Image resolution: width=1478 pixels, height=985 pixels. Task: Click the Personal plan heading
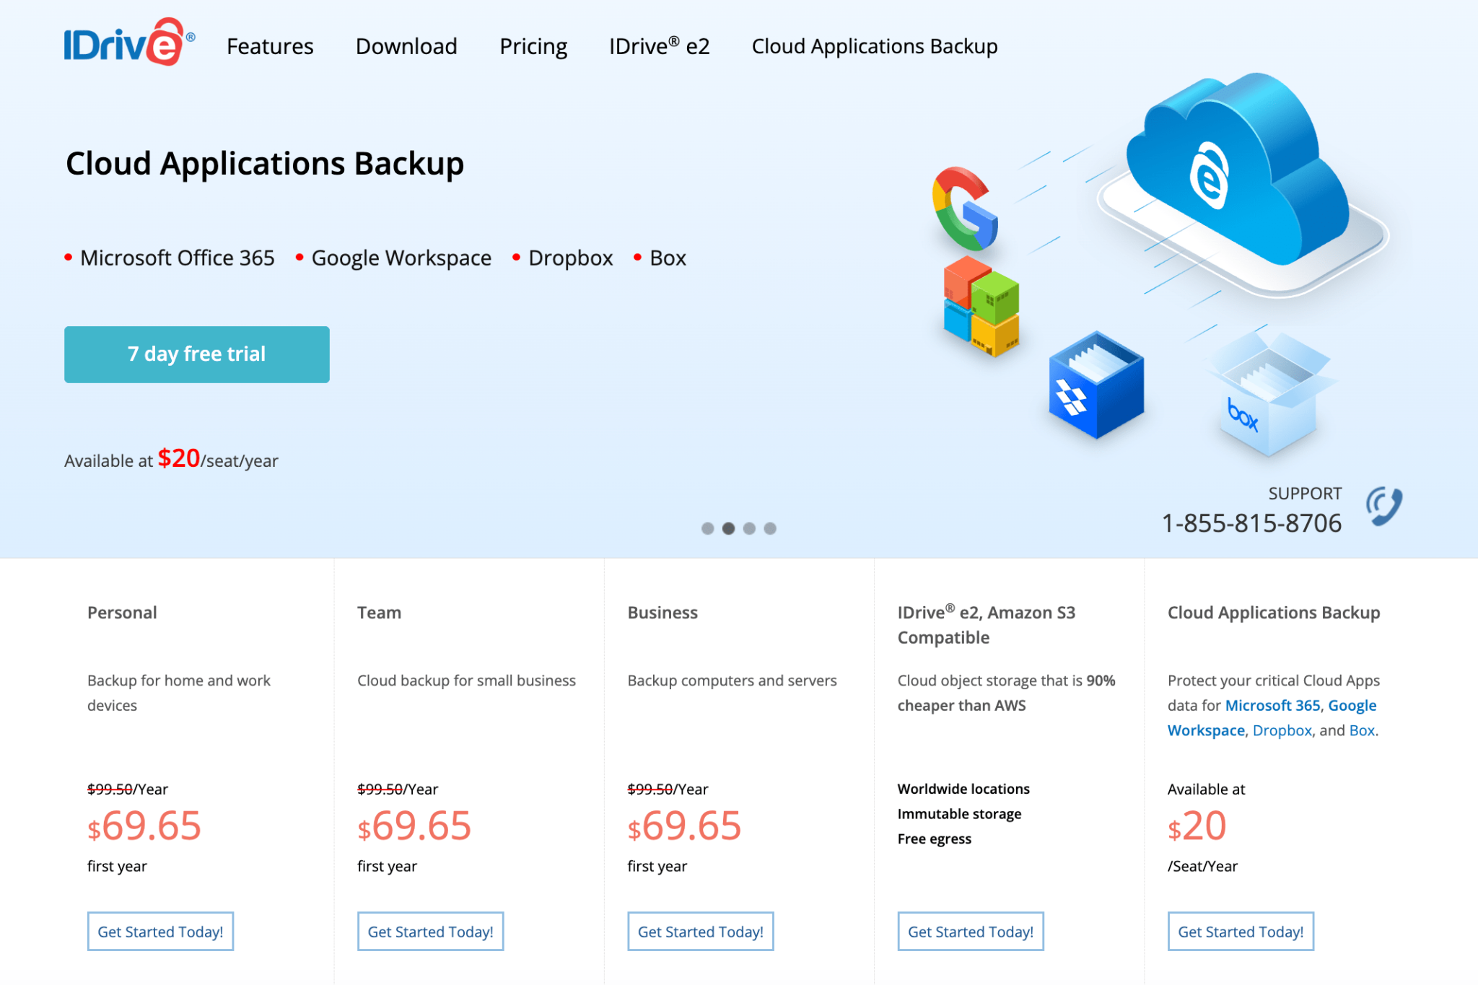coord(122,613)
